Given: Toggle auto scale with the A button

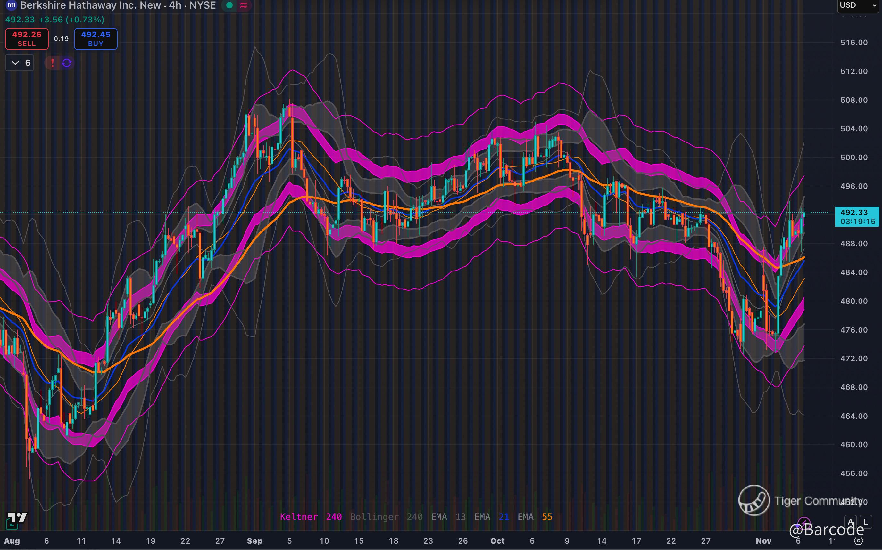Looking at the screenshot, I should [851, 522].
